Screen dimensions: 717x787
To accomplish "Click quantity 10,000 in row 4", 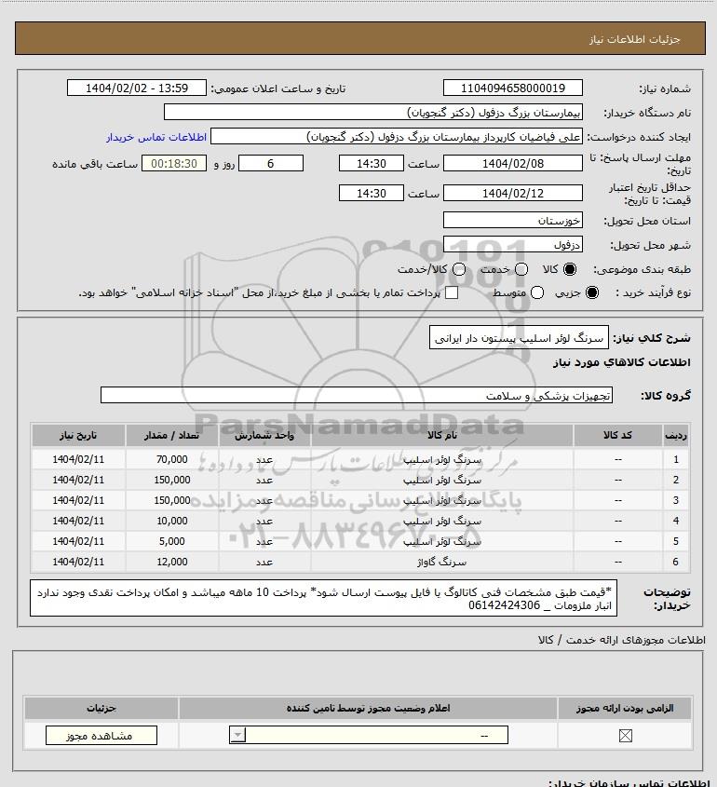I will point(172,521).
